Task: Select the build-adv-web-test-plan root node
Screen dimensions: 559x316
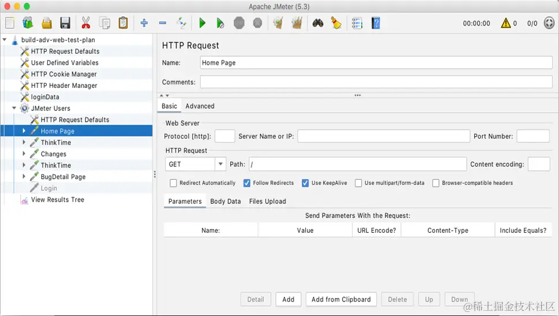Action: (58, 40)
